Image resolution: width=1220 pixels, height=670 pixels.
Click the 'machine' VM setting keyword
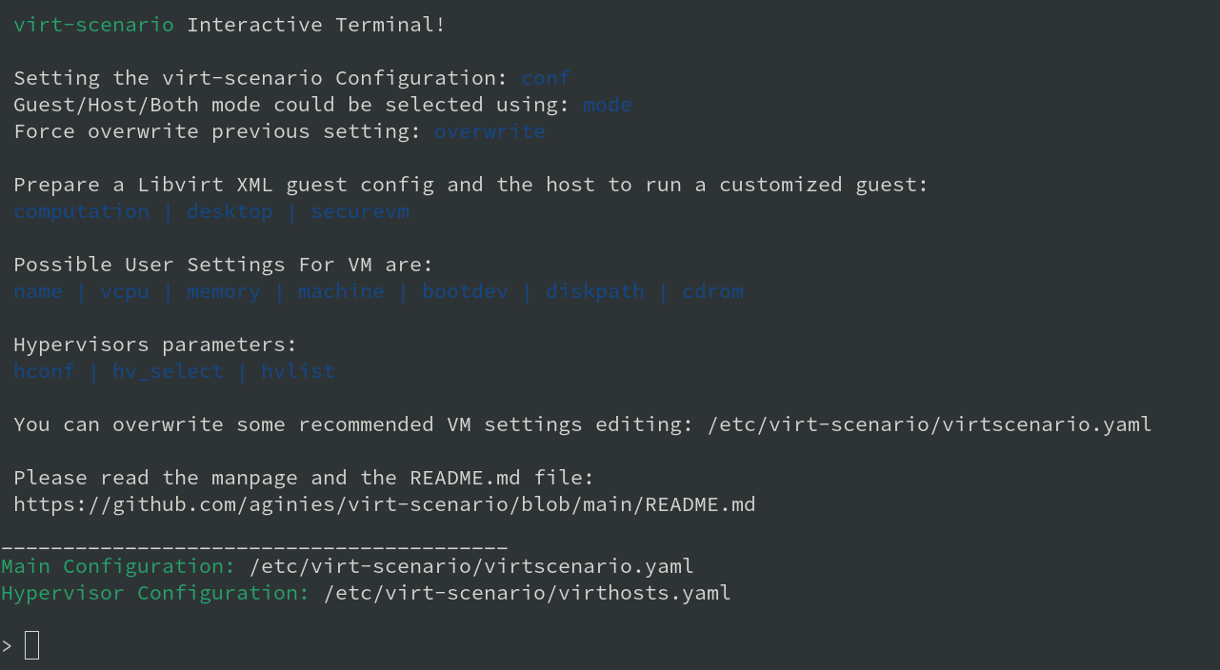(x=341, y=291)
